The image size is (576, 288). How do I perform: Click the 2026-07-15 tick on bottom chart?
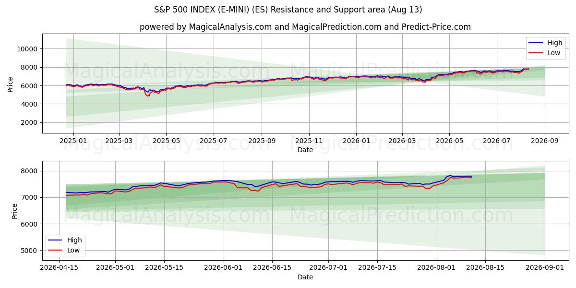coord(377,268)
